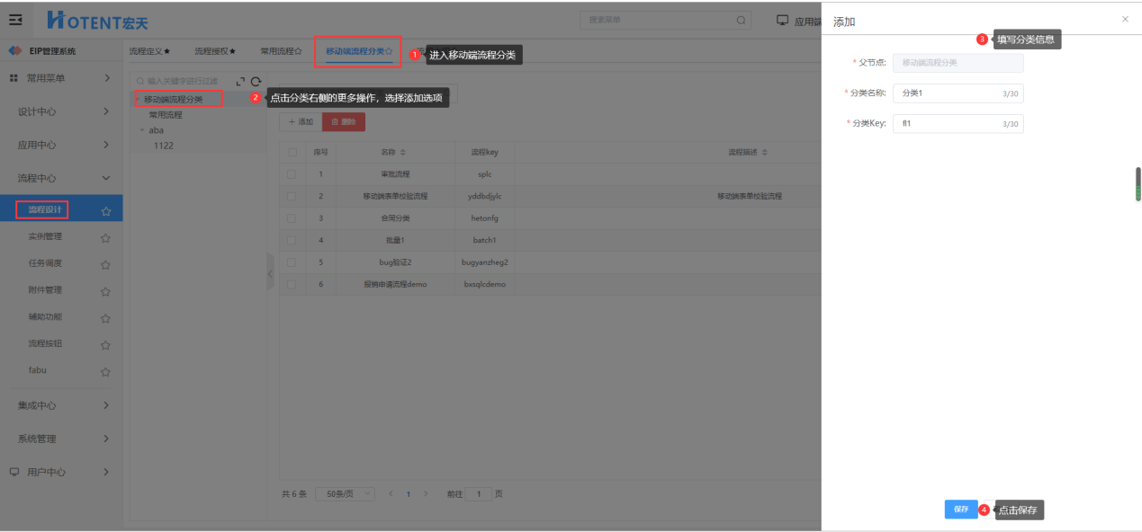The image size is (1142, 532).
Task: Check the row for 审批流程
Action: click(292, 173)
